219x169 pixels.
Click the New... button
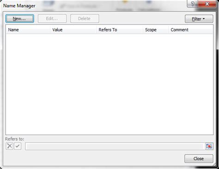(20, 18)
